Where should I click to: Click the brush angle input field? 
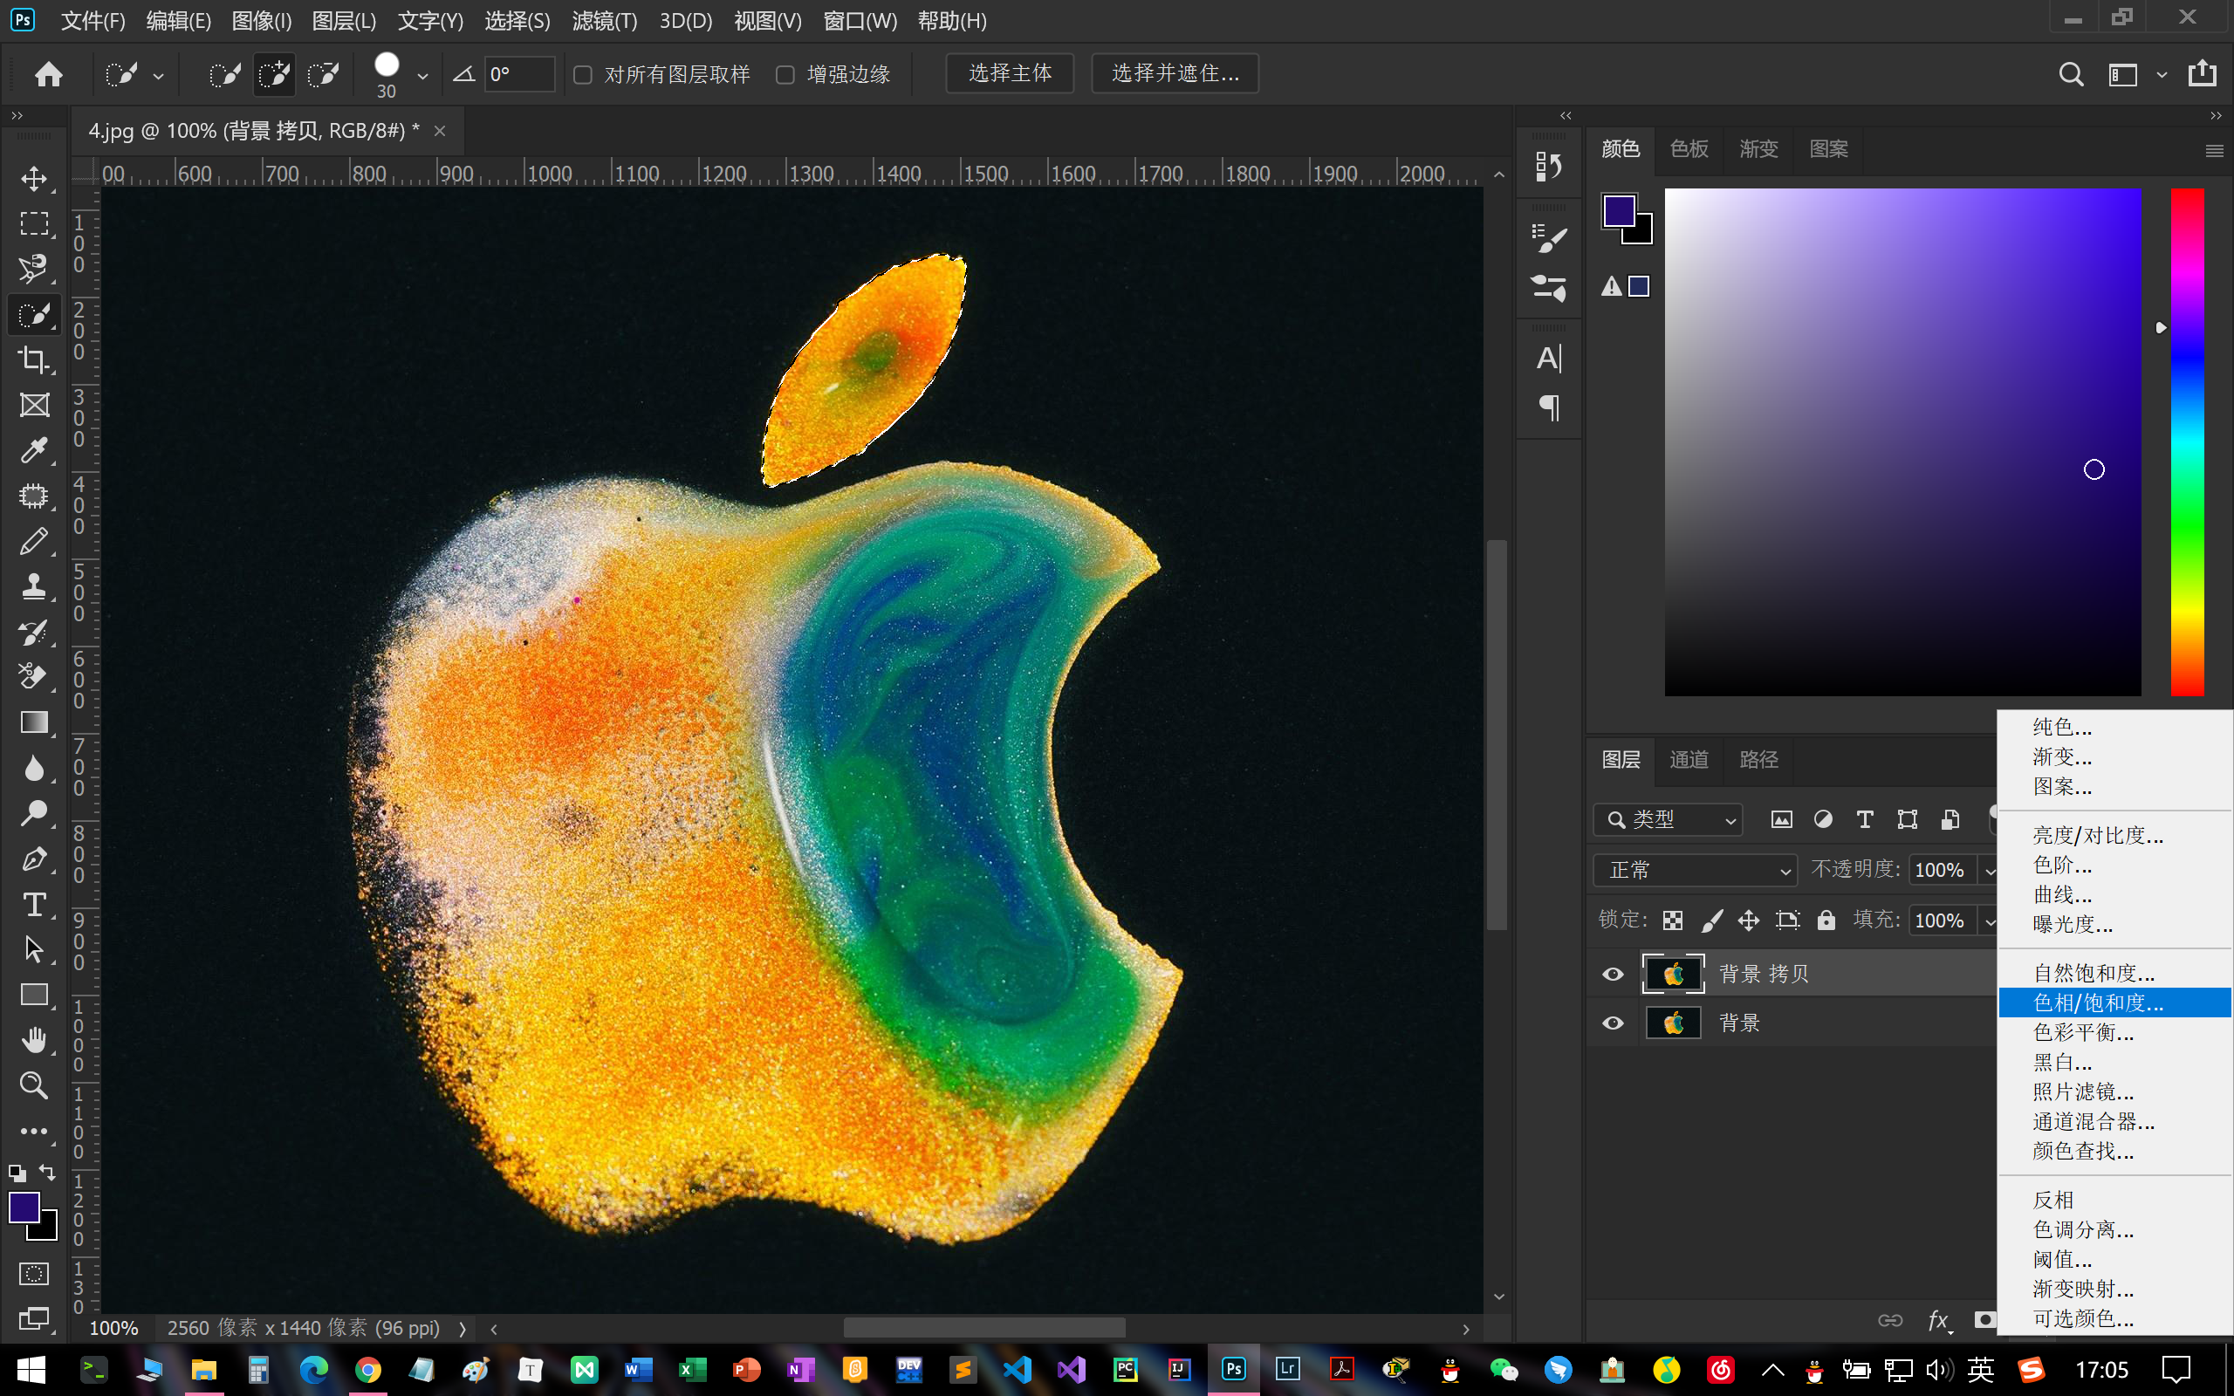coord(520,74)
